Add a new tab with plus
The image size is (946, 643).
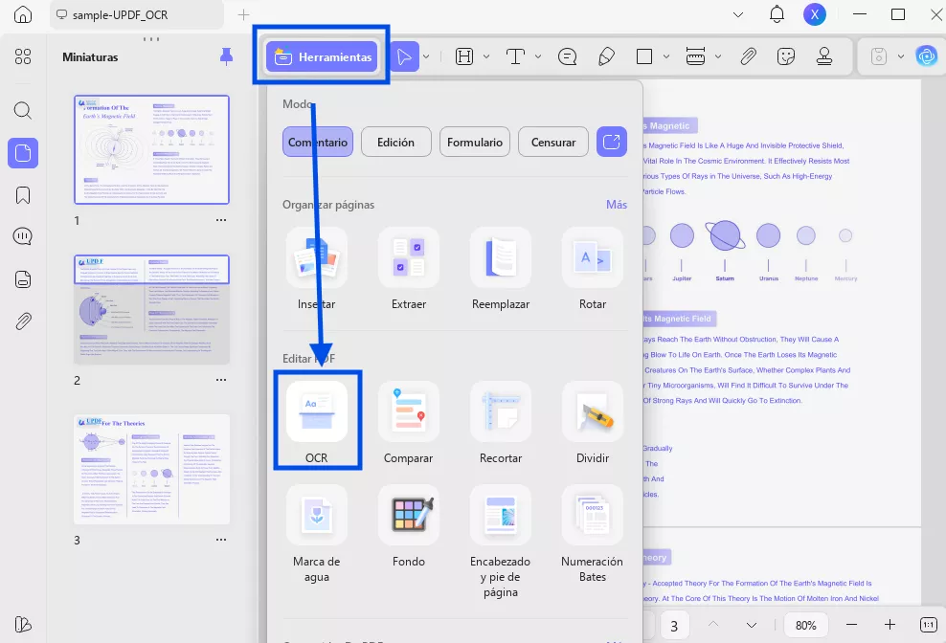244,14
